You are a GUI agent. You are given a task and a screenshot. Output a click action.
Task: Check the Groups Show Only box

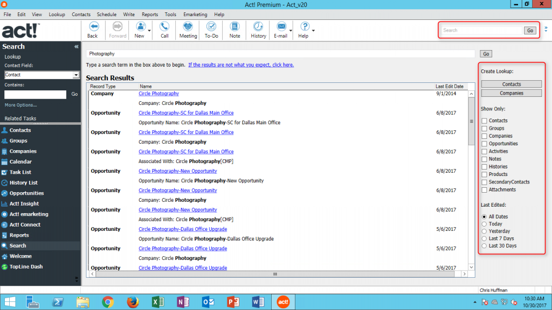click(x=485, y=128)
